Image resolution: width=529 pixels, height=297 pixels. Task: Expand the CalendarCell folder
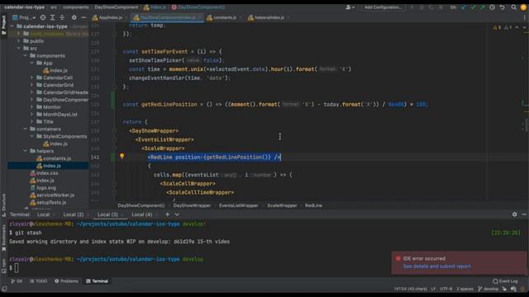click(31, 78)
